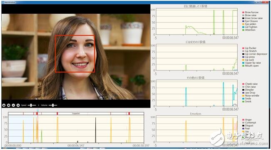
Task: Click the Eye widen legend swatch
Action: 244,24
